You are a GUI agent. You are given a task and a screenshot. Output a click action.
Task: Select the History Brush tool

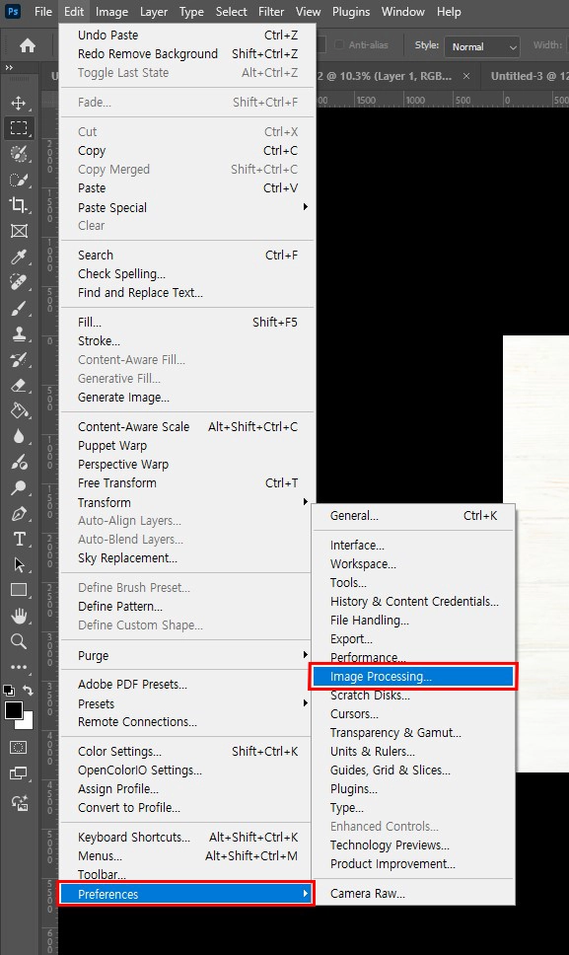[x=19, y=360]
